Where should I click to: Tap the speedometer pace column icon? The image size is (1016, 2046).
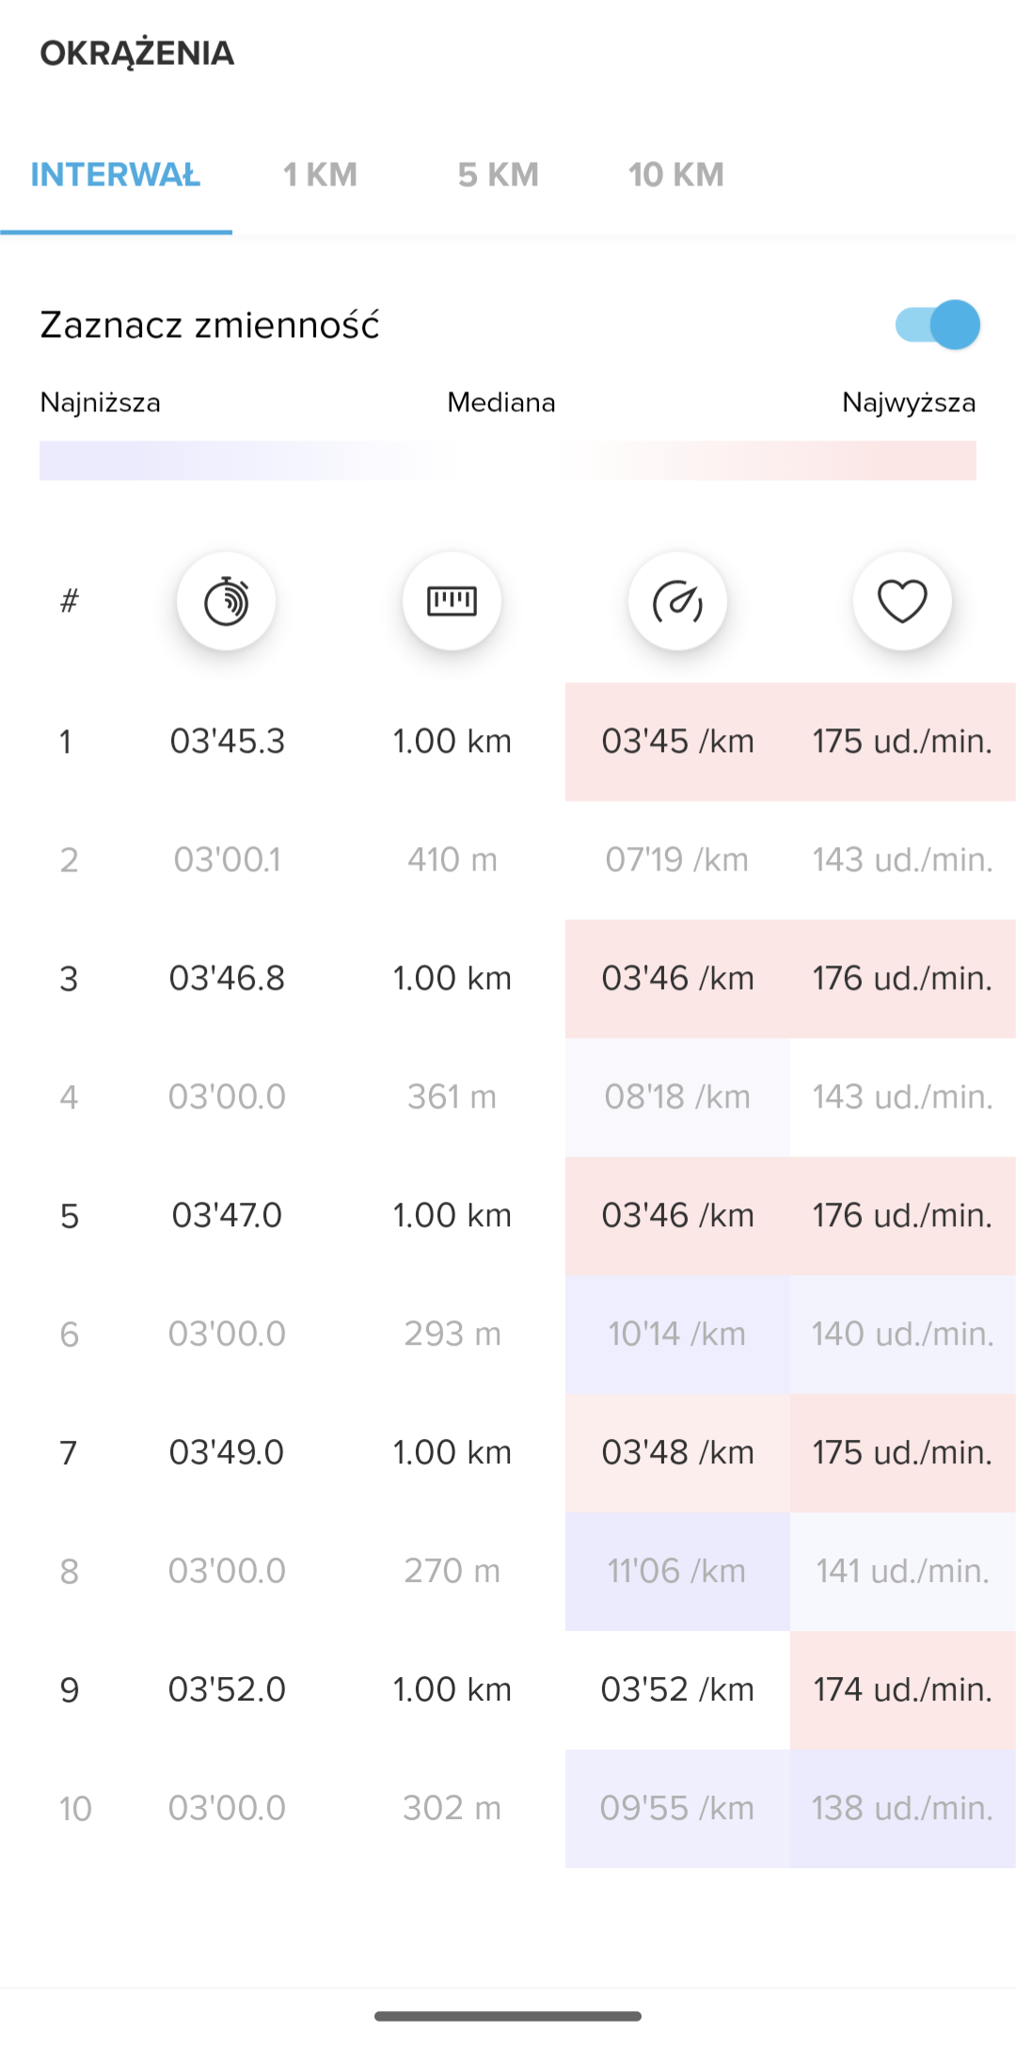tap(677, 601)
